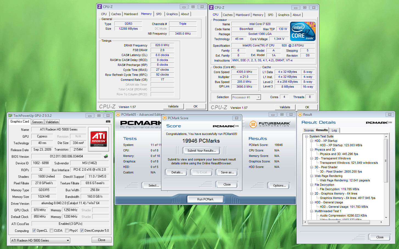Toggle the OpenCL checkbox in GPU-Z

[34, 231]
